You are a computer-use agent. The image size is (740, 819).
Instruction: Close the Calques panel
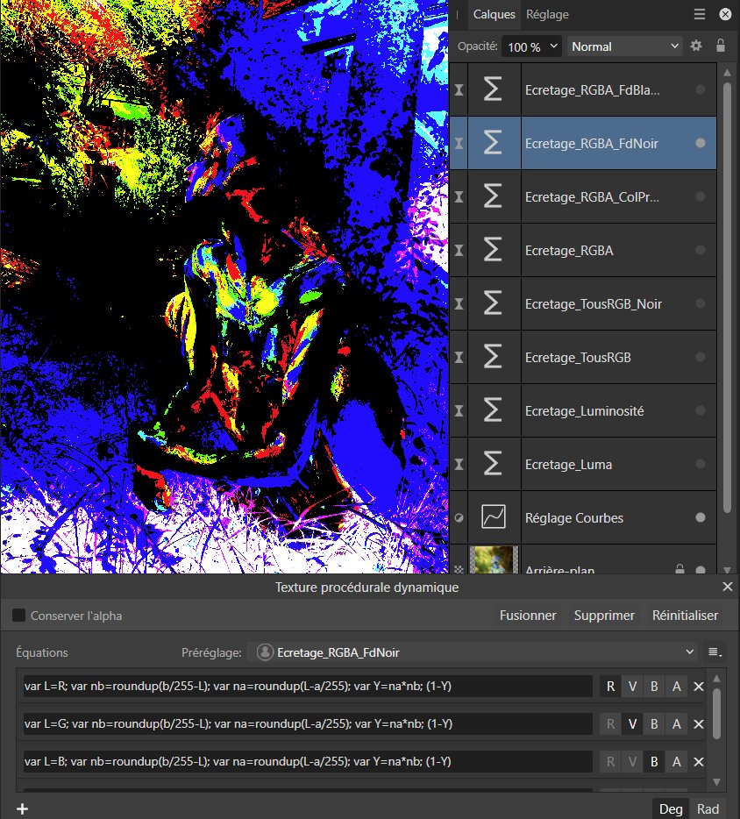725,14
